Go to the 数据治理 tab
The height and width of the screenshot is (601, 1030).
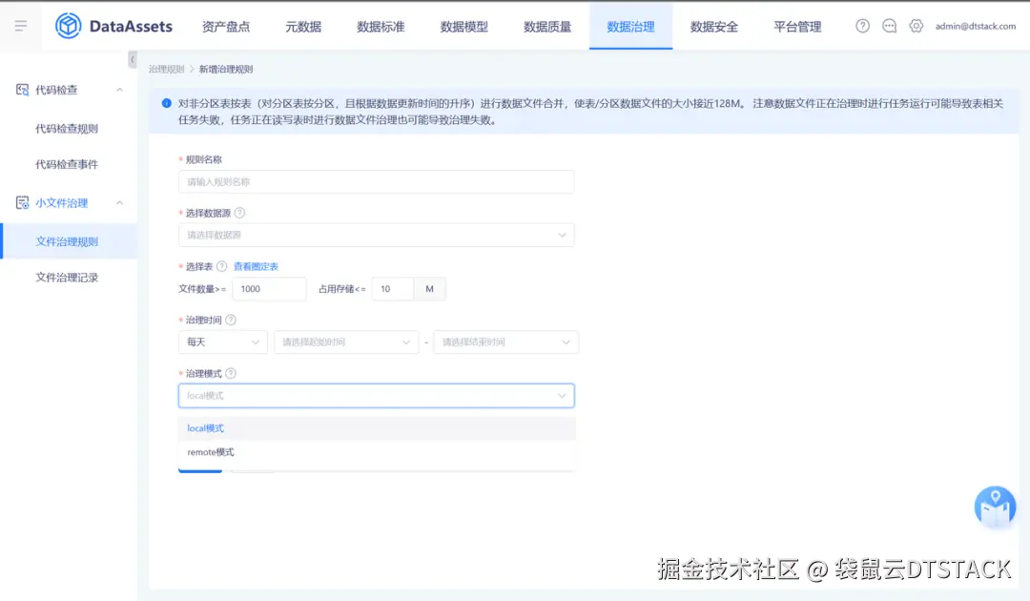[x=630, y=27]
